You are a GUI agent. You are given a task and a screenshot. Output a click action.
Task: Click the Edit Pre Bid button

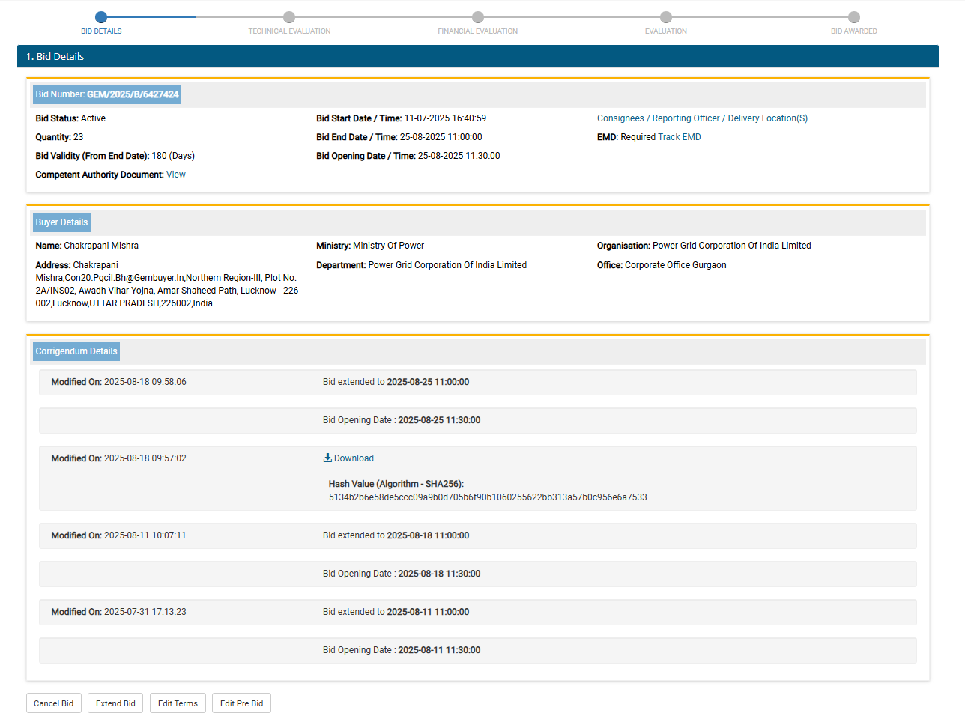[x=241, y=703]
